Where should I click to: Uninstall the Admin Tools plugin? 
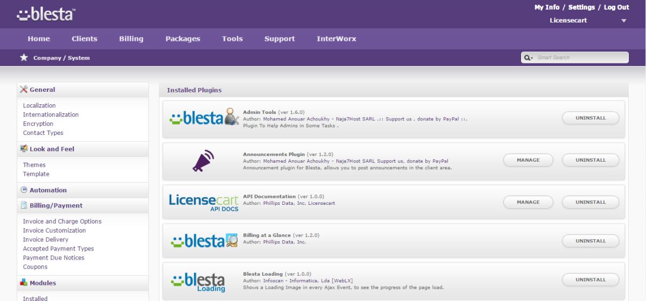coord(591,118)
